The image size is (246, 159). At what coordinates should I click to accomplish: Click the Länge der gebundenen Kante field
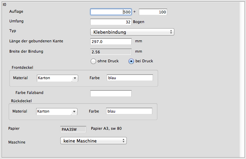[x=111, y=42]
